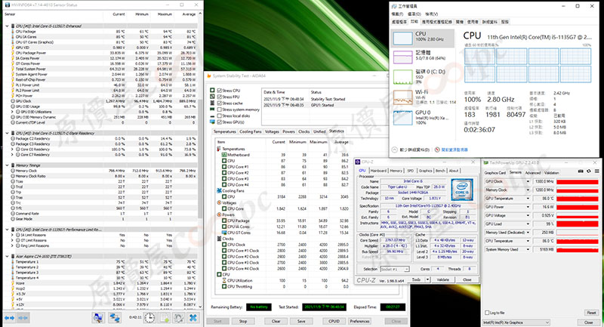The height and width of the screenshot is (327, 604).
Task: Switch to Mainboard tab in CPU-Z
Action: tap(378, 171)
